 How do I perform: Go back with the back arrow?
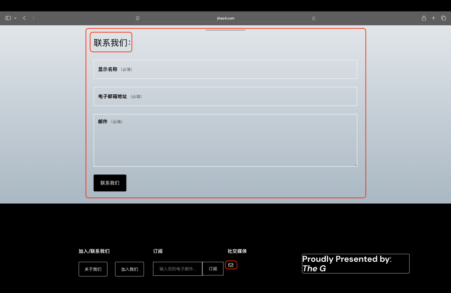[x=24, y=18]
